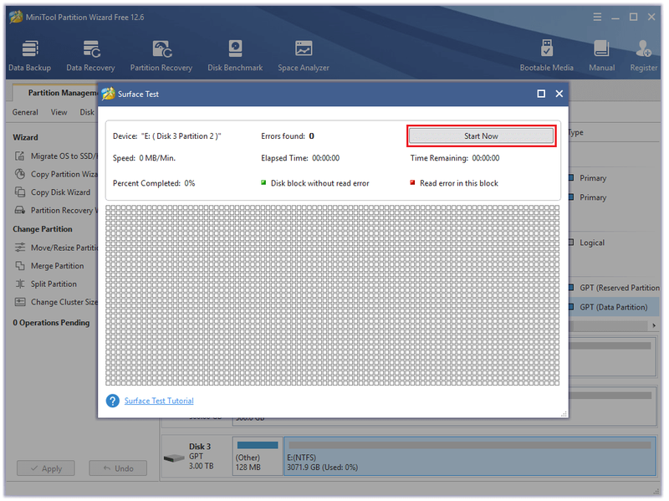Open the General menu
The height and width of the screenshot is (501, 669).
[25, 112]
